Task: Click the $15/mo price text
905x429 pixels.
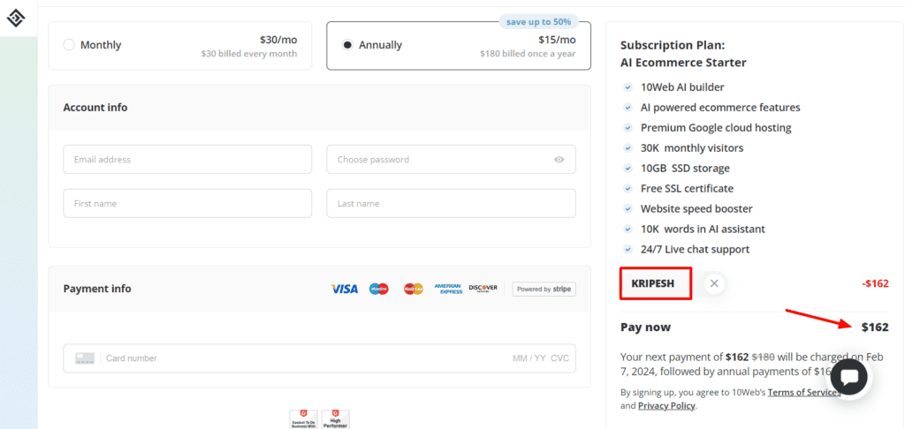Action: (x=557, y=40)
